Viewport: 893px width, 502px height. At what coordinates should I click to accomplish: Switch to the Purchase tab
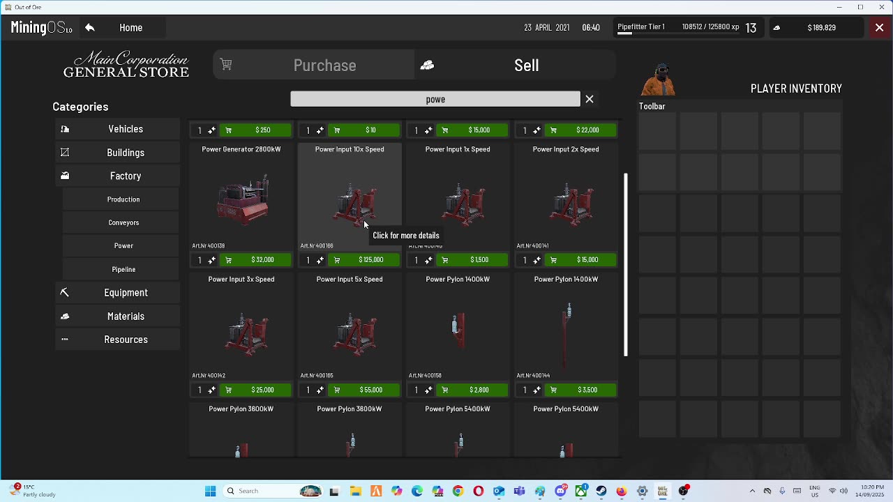point(314,65)
